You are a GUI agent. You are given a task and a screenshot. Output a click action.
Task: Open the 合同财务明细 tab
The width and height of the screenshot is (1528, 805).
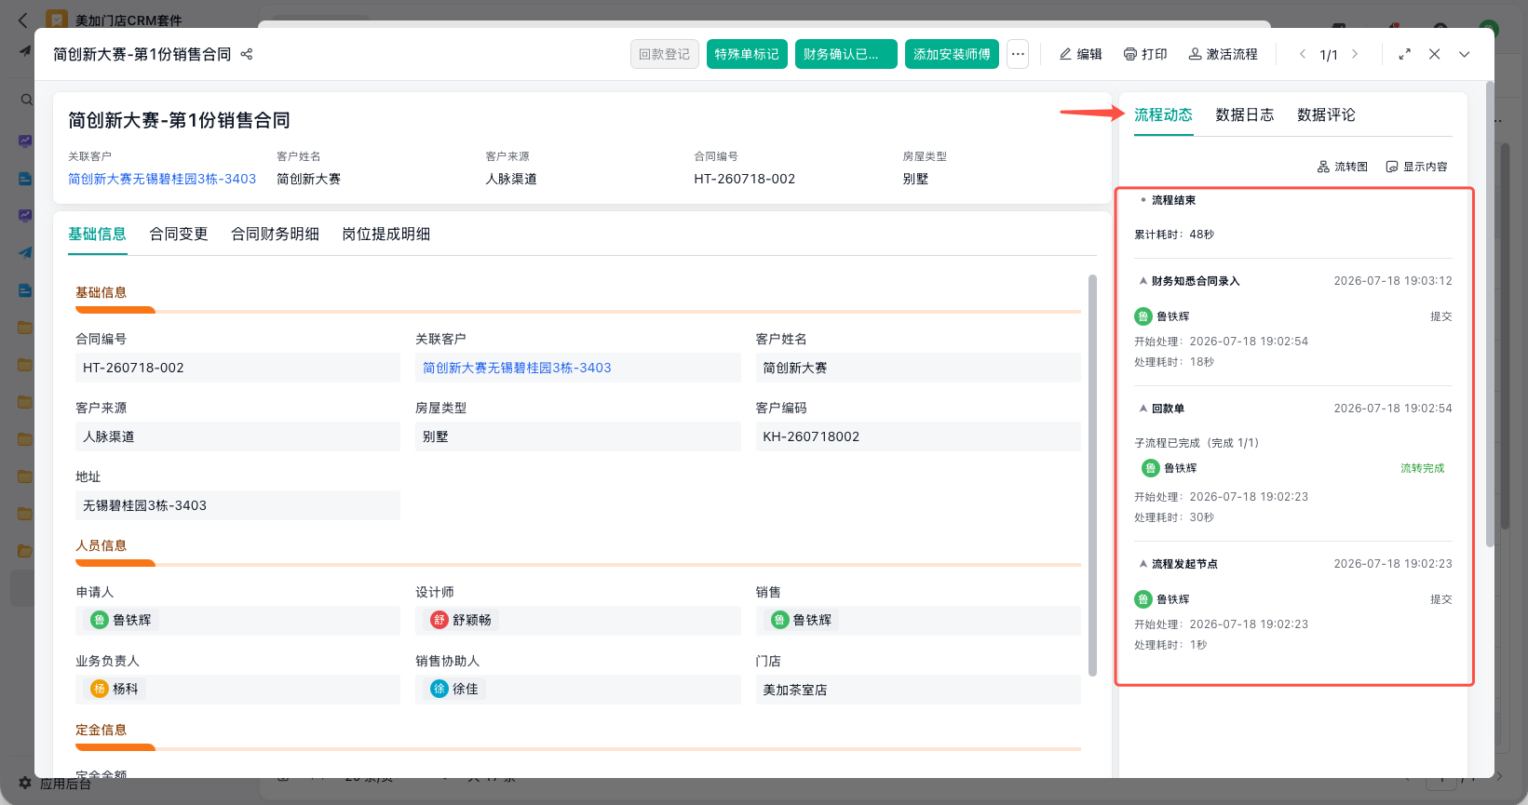tap(276, 234)
